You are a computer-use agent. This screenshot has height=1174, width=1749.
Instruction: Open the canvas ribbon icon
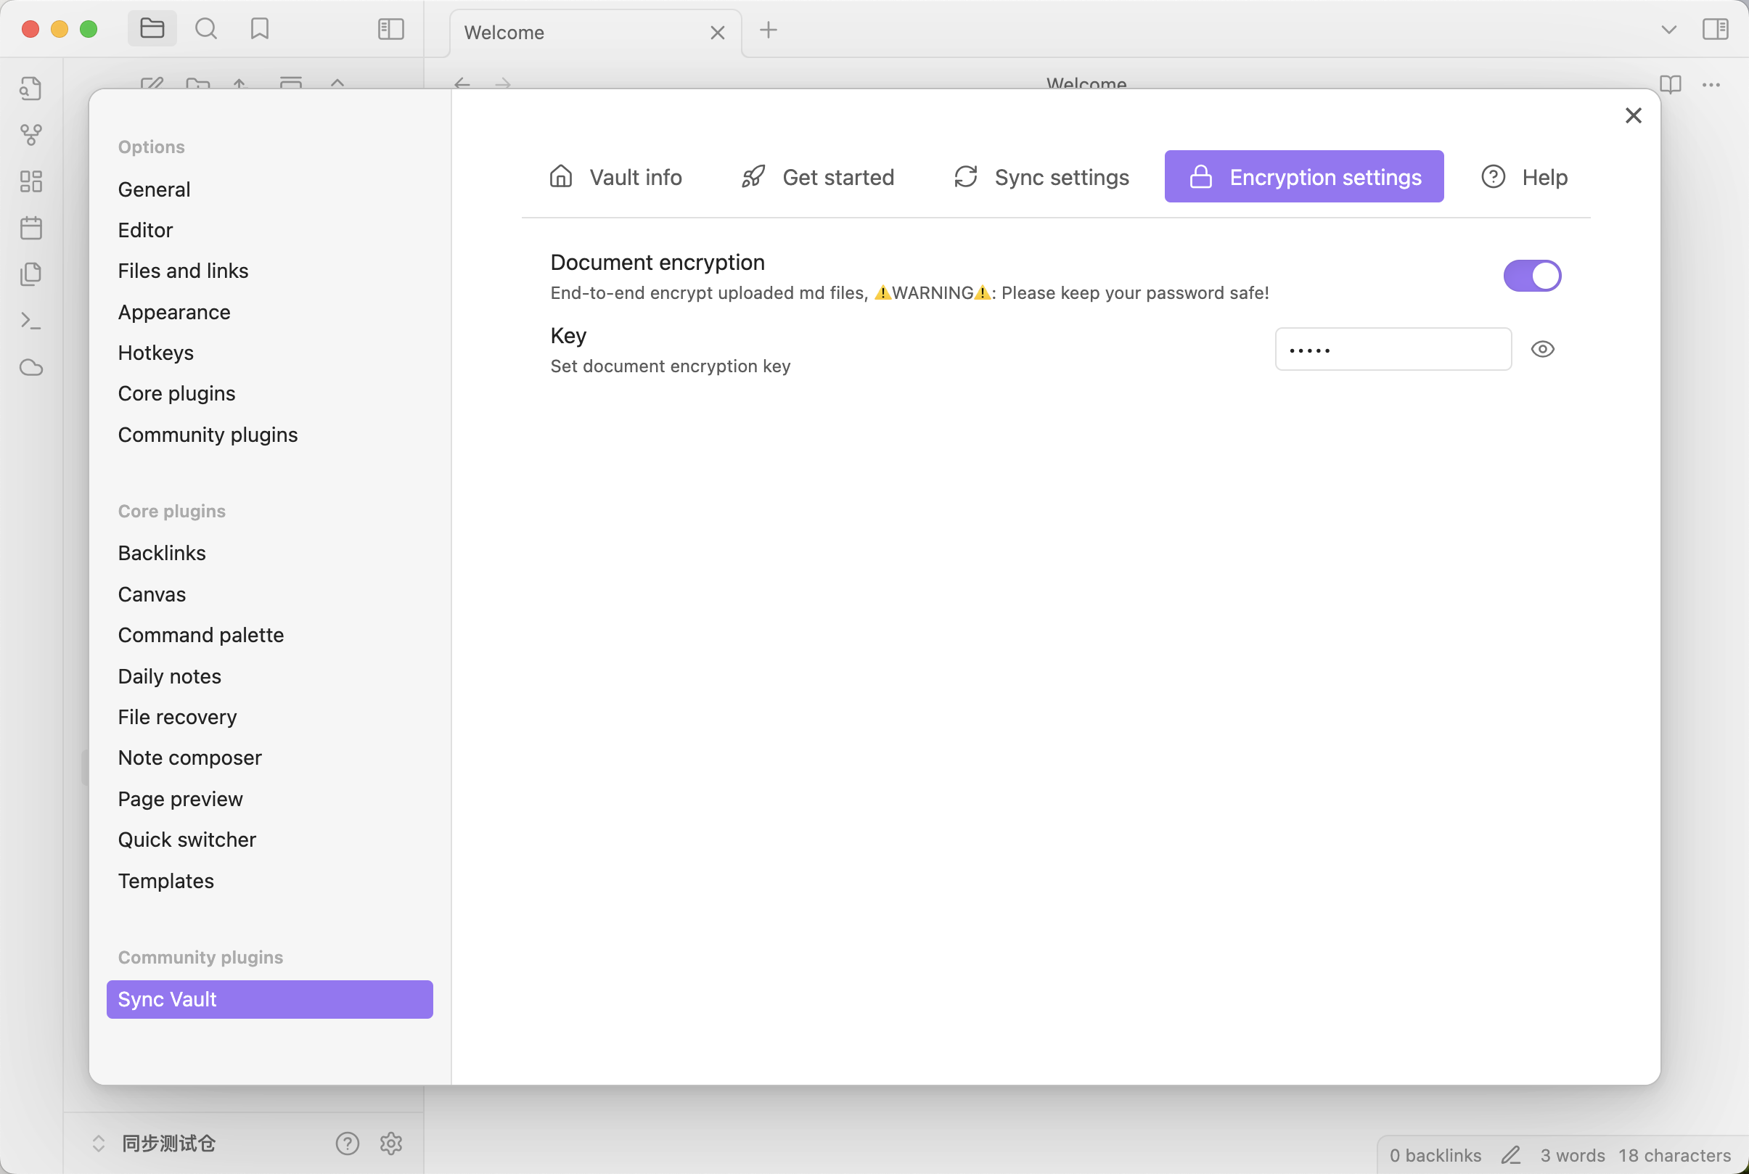coord(30,181)
